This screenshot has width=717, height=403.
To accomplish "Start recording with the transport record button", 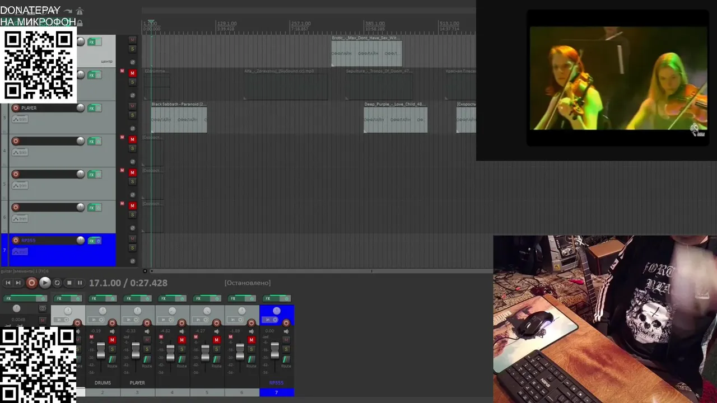I will 32,283.
